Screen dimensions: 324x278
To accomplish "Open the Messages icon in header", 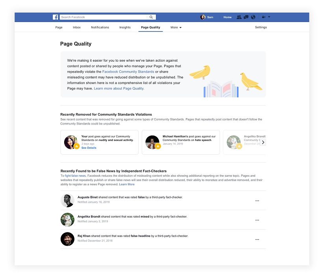I will [x=246, y=17].
